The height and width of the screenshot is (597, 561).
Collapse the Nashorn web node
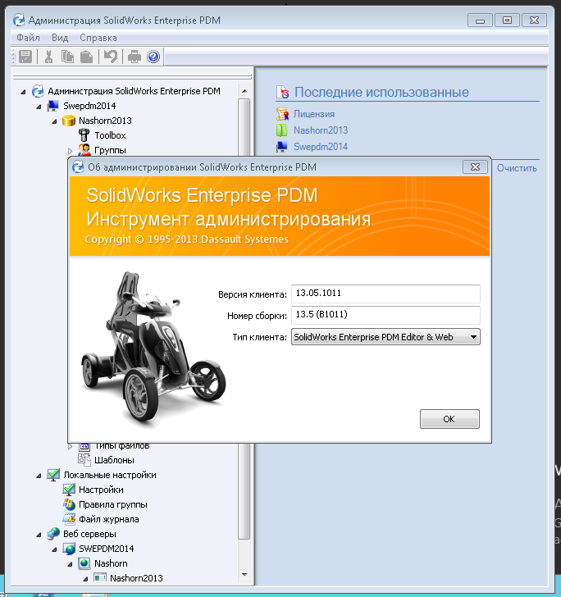[70, 564]
